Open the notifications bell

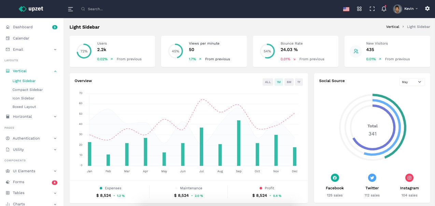tap(384, 9)
